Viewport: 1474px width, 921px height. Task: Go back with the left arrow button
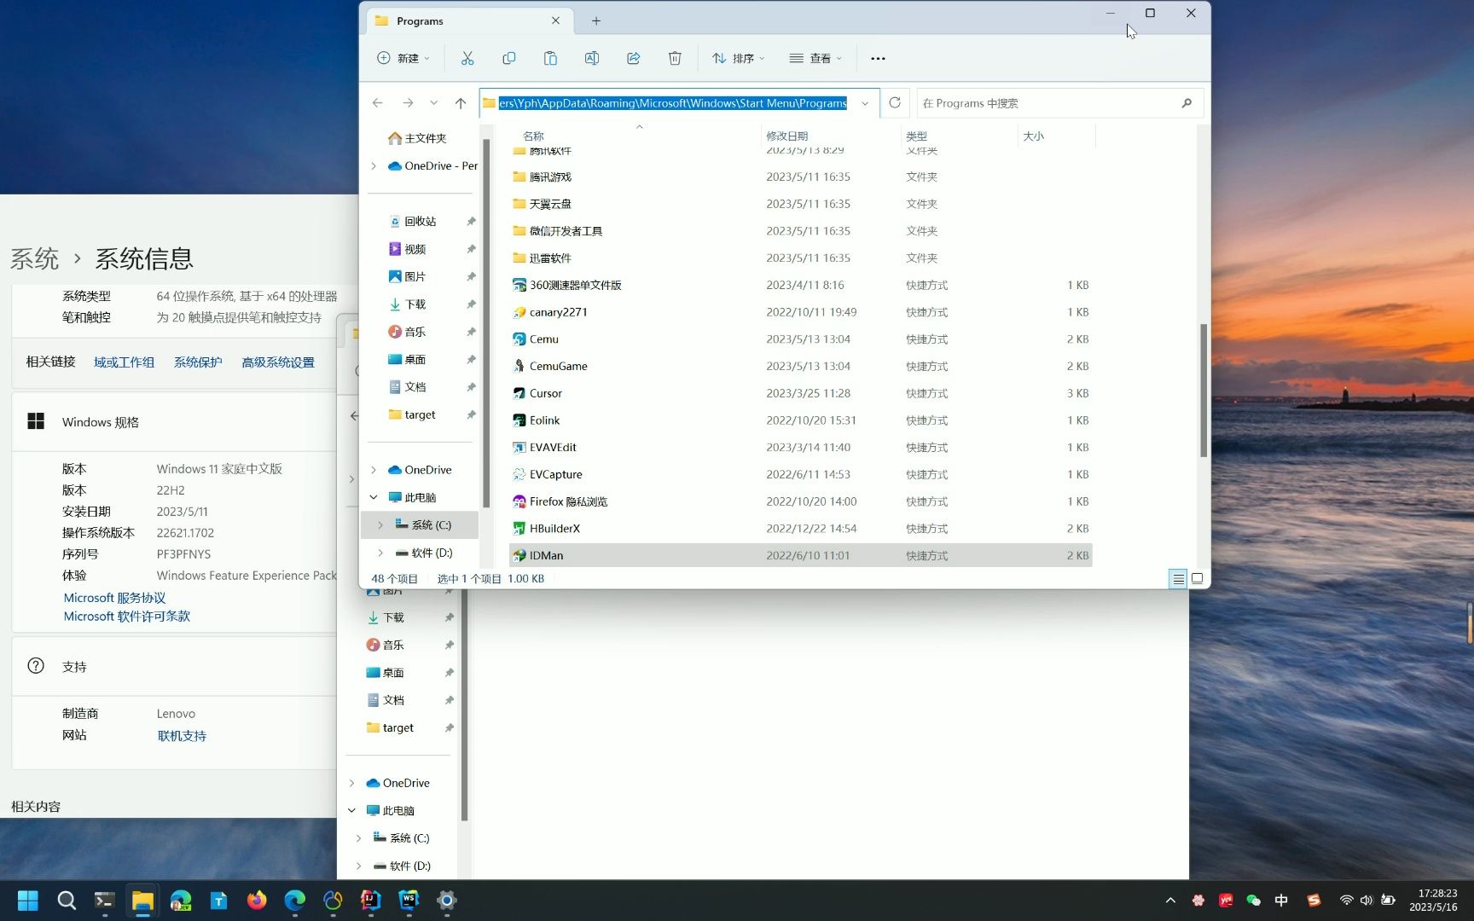click(378, 103)
